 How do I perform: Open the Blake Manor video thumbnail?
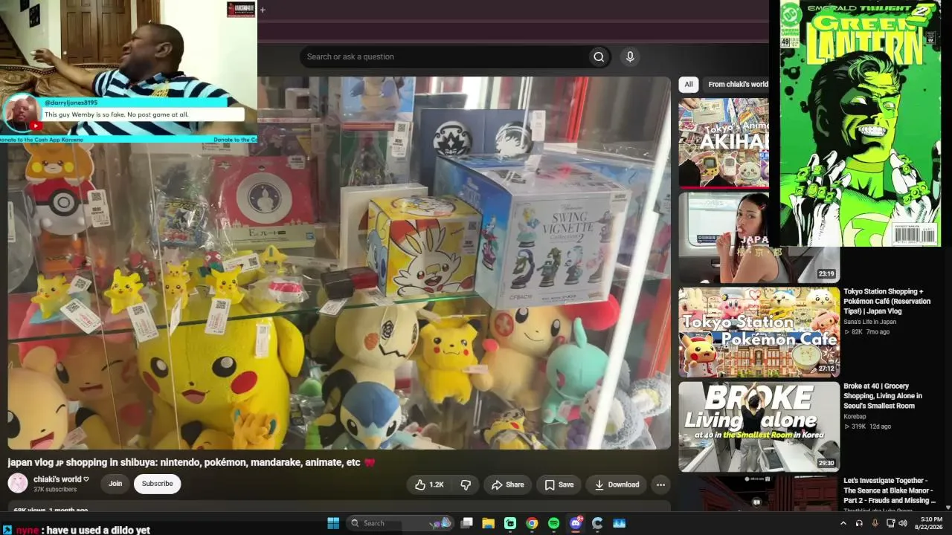tap(759, 493)
